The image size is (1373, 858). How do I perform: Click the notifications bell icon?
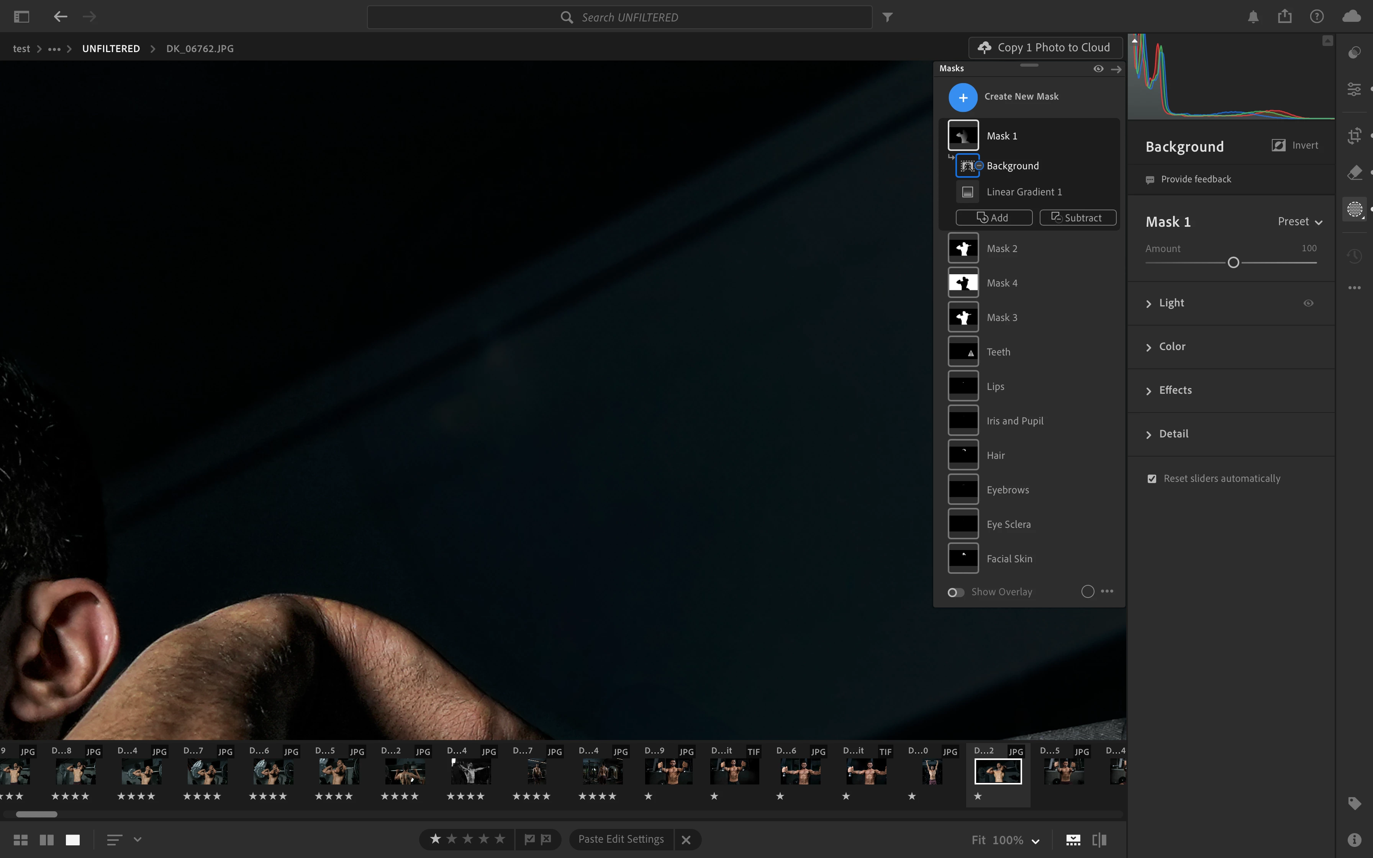point(1253,17)
